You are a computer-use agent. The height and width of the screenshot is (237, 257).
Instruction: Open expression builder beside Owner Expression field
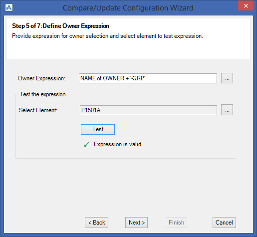coord(227,78)
